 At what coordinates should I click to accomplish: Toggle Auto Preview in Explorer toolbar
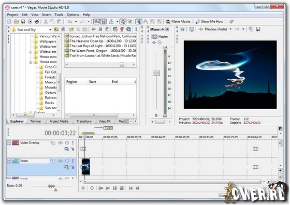pyautogui.click(x=107, y=29)
